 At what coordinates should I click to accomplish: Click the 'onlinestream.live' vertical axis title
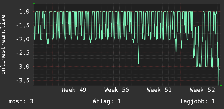point(3,44)
